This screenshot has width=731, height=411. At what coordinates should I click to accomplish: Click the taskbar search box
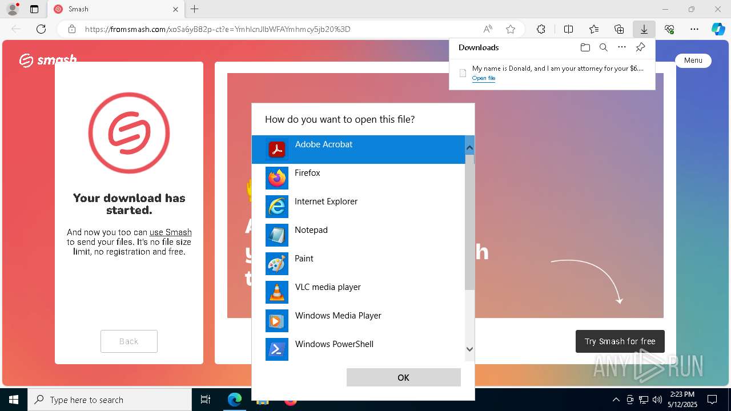click(x=110, y=400)
